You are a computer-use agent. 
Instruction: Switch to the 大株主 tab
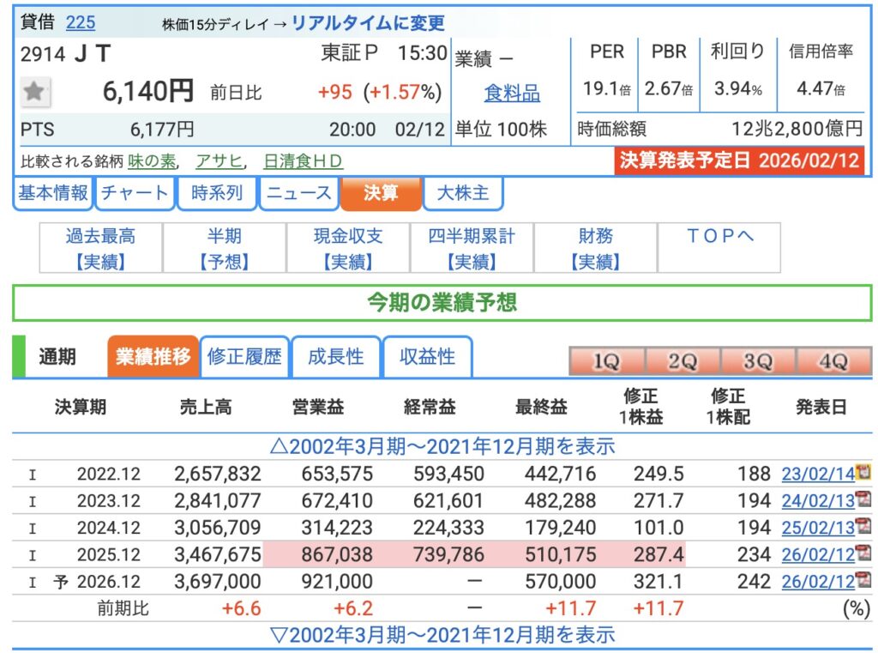coord(463,193)
